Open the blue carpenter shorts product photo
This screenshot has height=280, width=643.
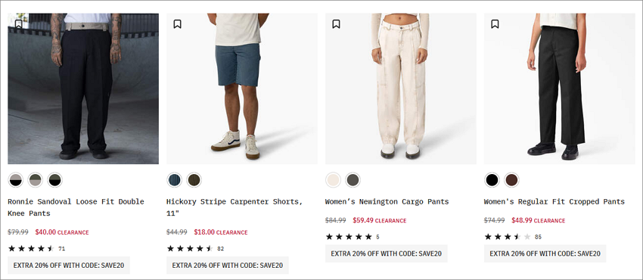(x=242, y=89)
